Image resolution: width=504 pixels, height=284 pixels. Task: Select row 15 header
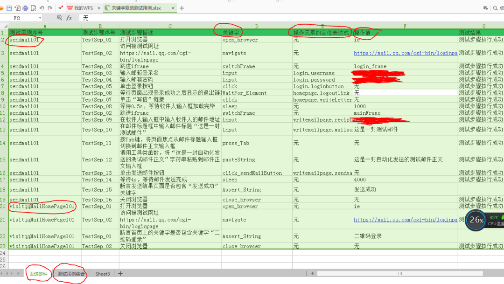tap(4, 159)
